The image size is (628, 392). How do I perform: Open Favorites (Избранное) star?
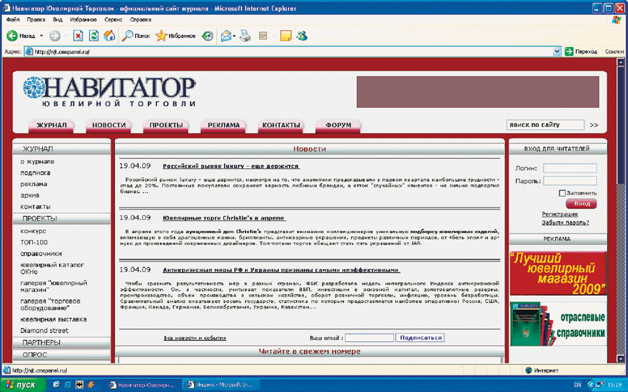pos(176,36)
